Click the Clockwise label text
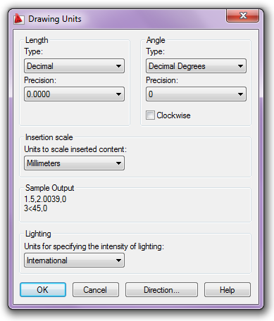Screen dimensions: 274x321 (173, 115)
